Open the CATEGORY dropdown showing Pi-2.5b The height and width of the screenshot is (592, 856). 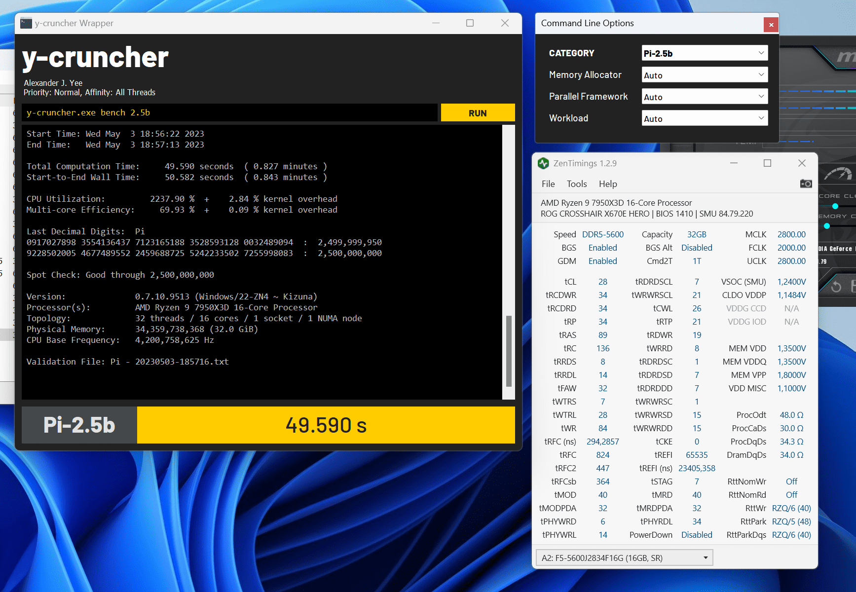pos(705,53)
